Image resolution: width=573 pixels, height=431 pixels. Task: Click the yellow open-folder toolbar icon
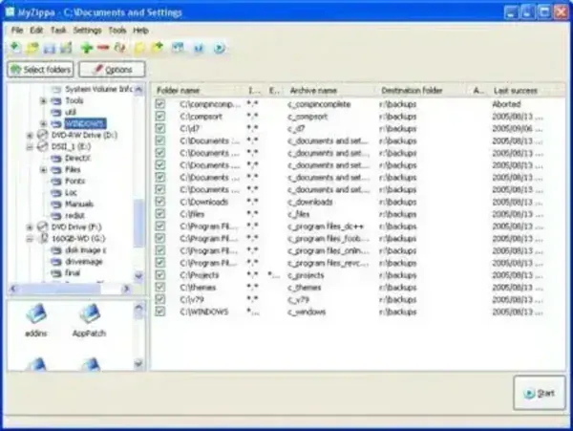[32, 48]
